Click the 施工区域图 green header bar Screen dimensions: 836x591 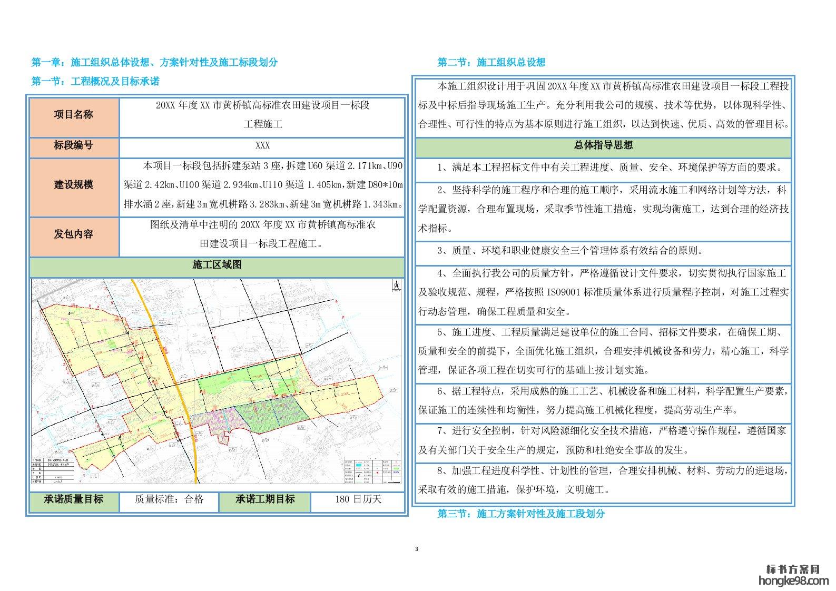pos(217,265)
